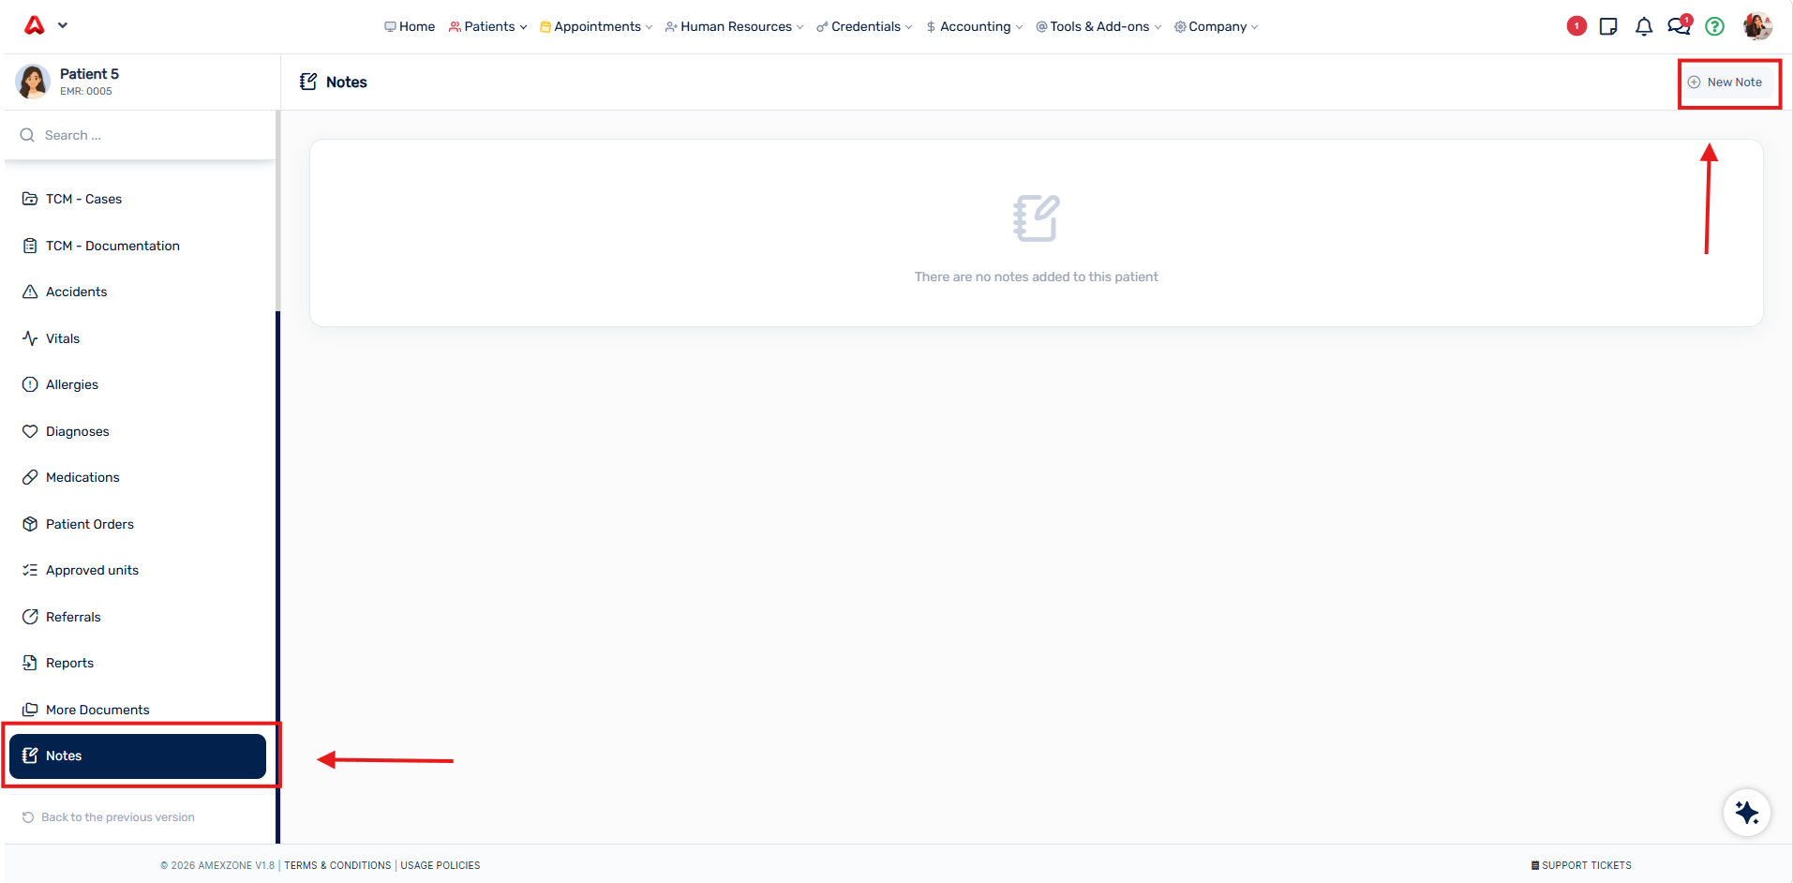Viewport: 1793px width, 883px height.
Task: Open the notifications bell icon
Action: [1644, 27]
